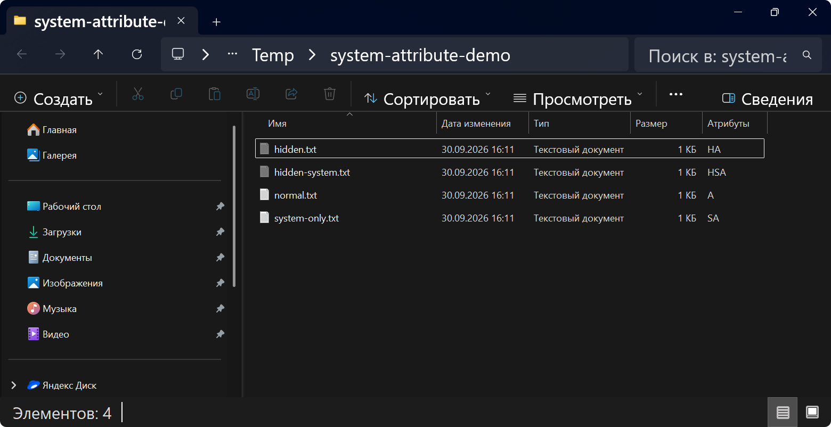Click the Delete trash icon
Image resolution: width=831 pixels, height=427 pixels.
pyautogui.click(x=330, y=94)
